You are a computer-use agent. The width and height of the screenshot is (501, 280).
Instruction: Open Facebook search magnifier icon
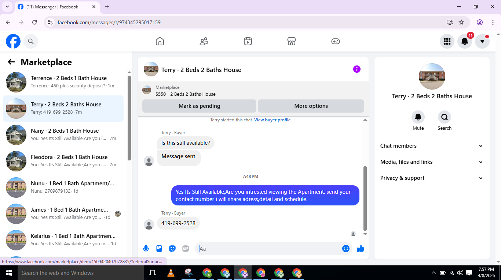31,41
